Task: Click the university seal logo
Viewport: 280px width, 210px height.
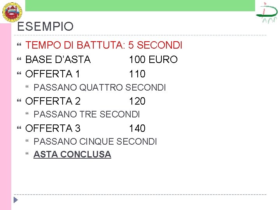Action: 12,12
